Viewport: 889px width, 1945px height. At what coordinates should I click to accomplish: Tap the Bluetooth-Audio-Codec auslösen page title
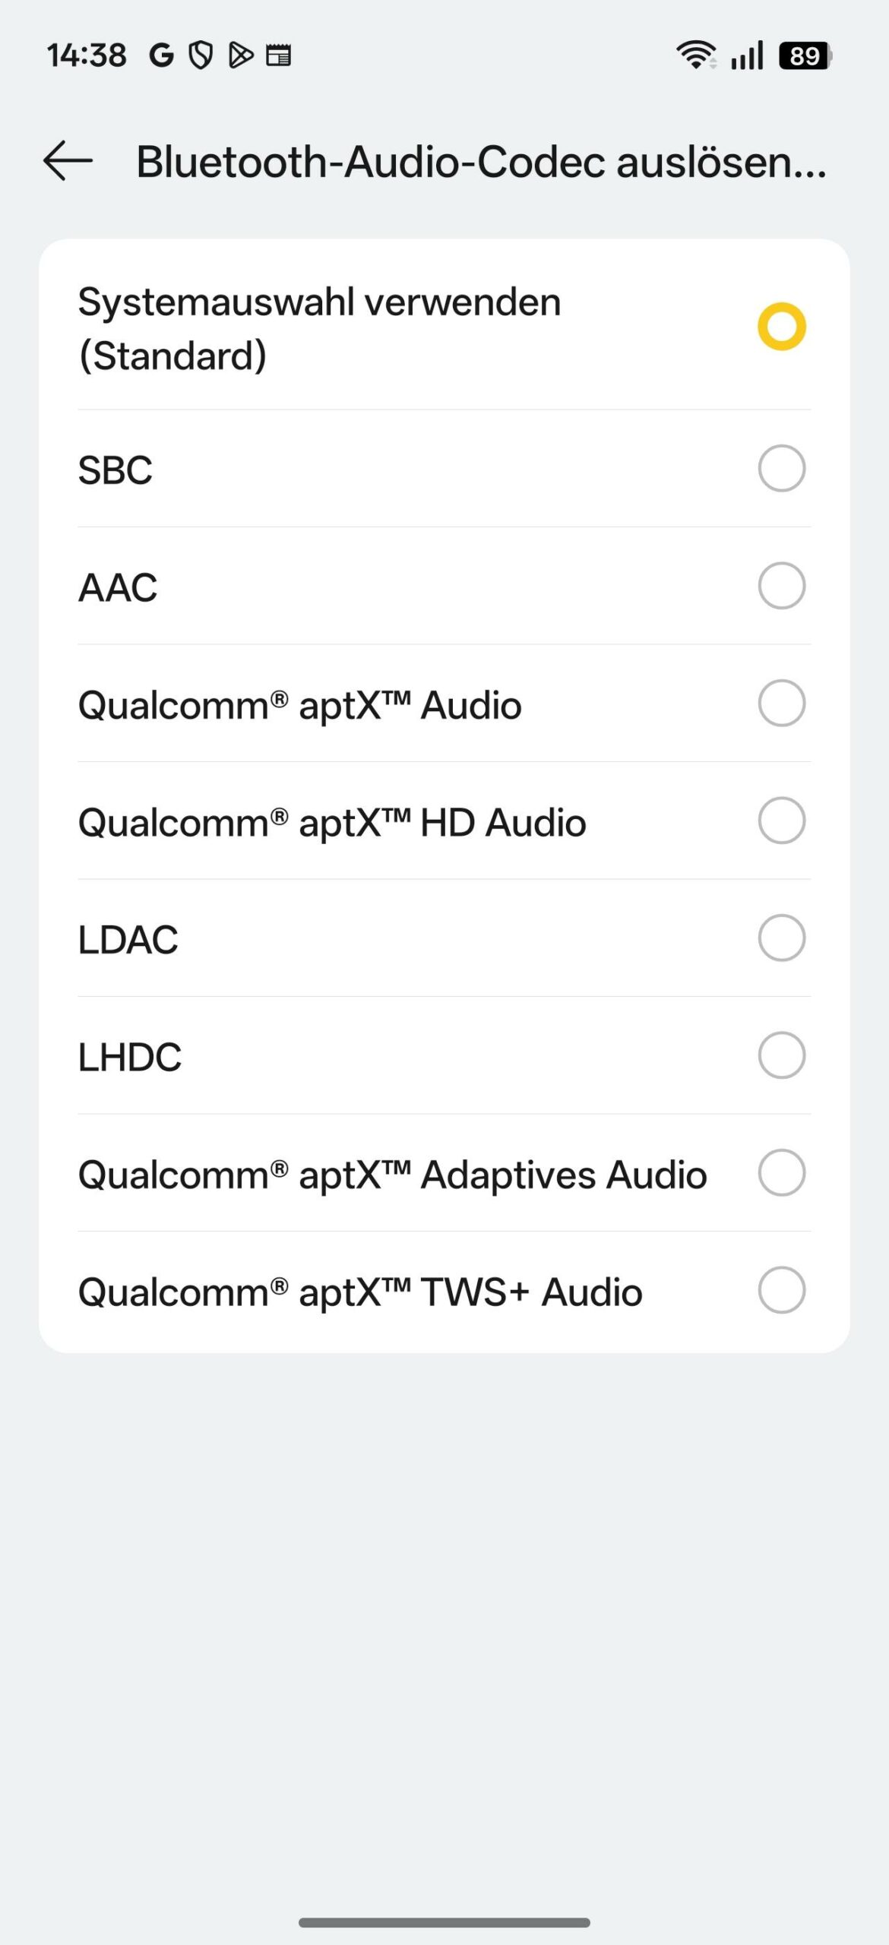pos(481,162)
